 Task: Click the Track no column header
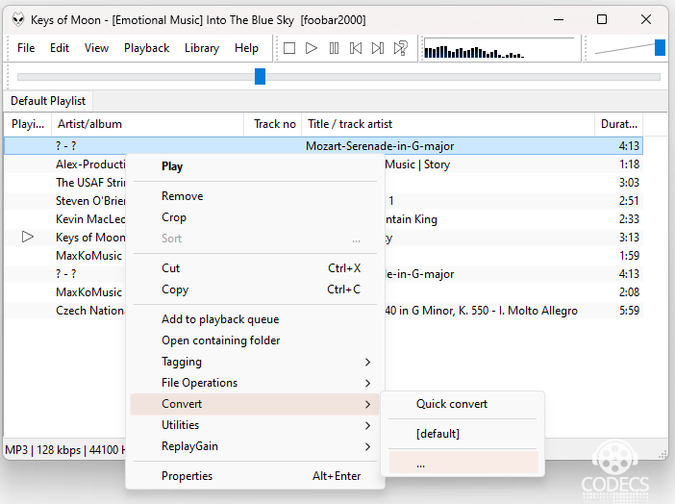click(x=273, y=124)
